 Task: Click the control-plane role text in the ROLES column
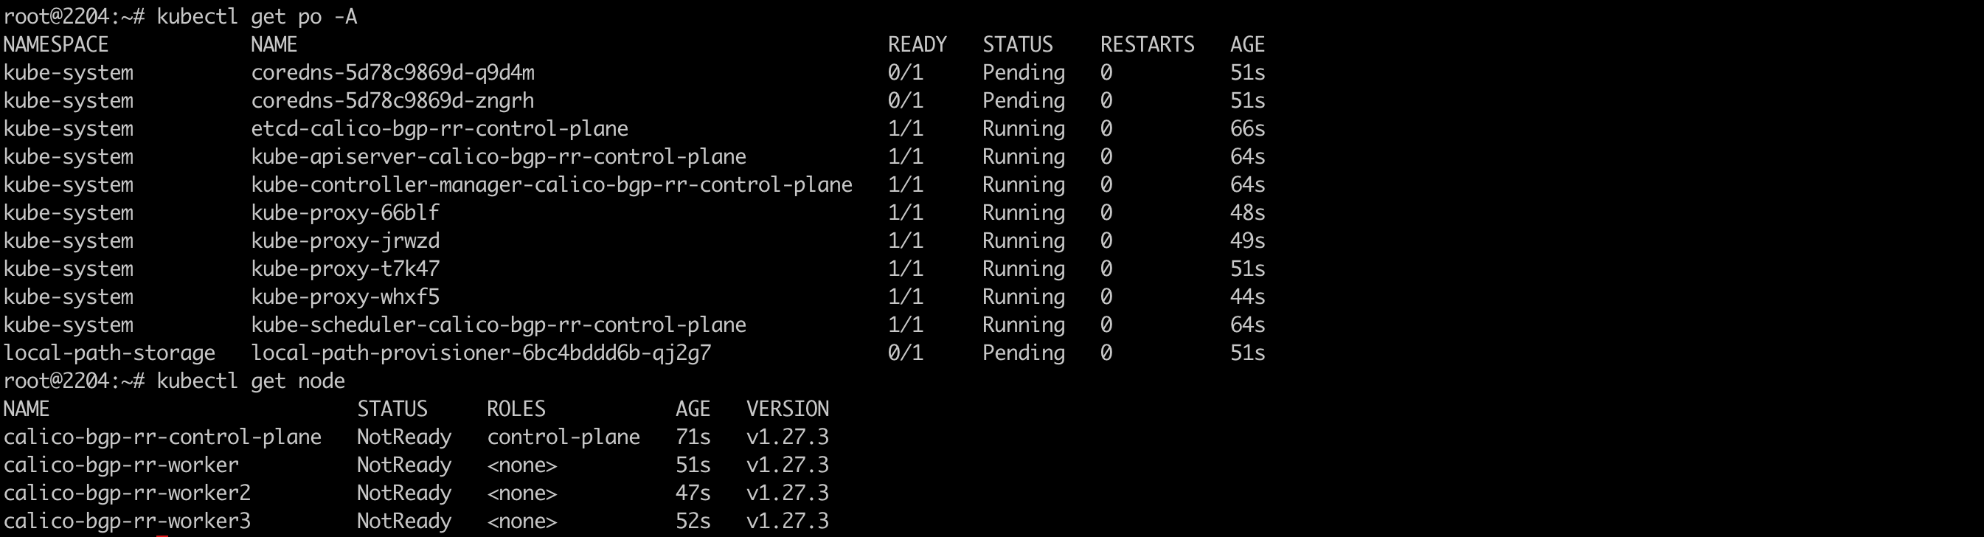point(563,437)
